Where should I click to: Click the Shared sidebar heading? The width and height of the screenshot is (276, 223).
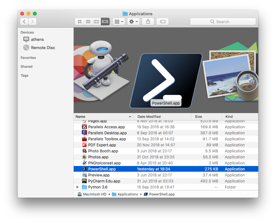[x=27, y=67]
